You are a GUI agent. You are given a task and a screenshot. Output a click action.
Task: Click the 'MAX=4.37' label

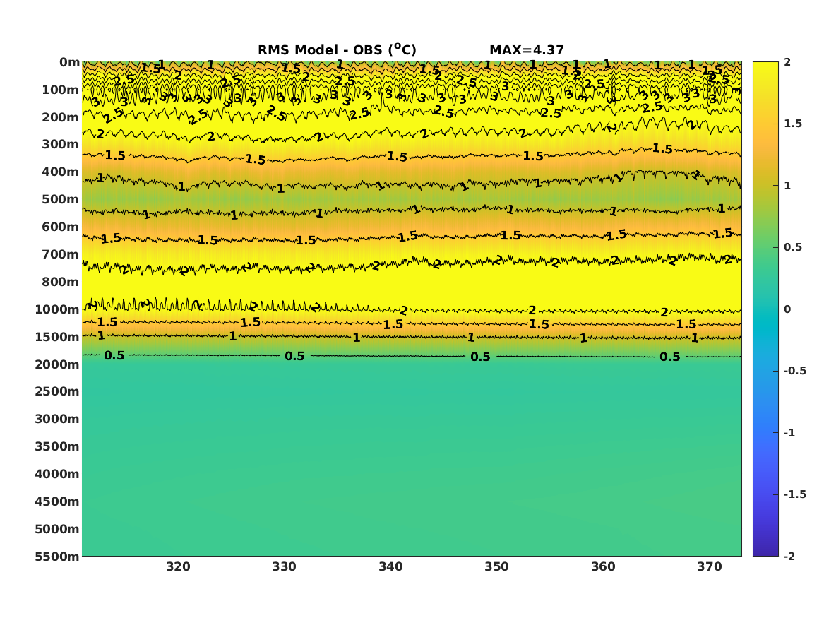point(527,50)
